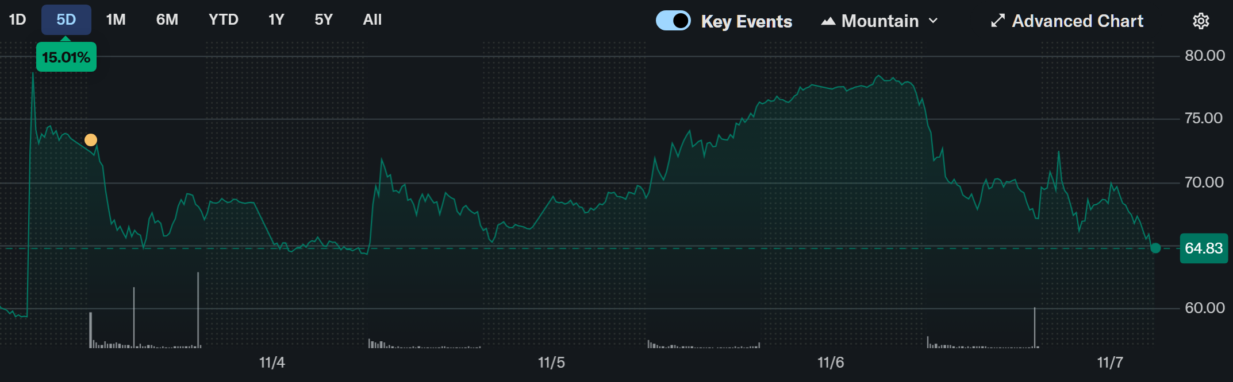This screenshot has height=382, width=1233.
Task: Open chart settings with the gear icon
Action: click(x=1201, y=21)
